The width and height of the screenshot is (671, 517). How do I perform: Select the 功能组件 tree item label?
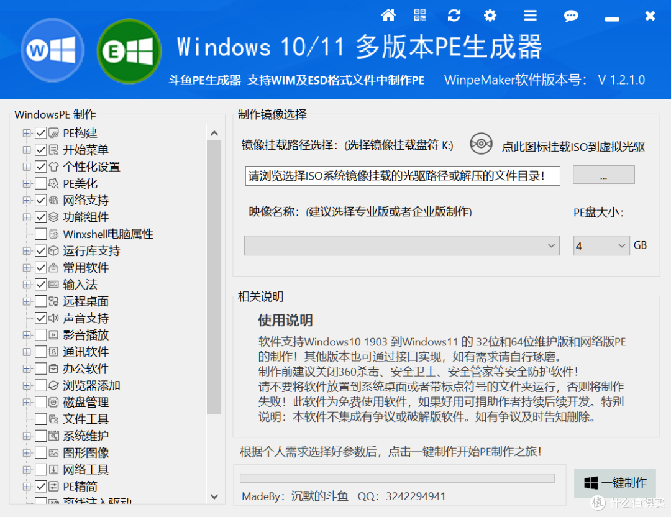(x=86, y=217)
